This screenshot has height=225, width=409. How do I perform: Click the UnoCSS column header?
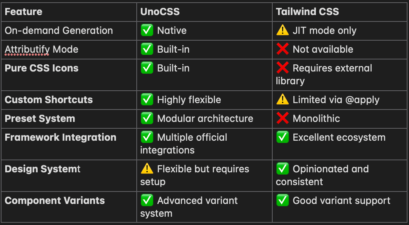pos(160,12)
